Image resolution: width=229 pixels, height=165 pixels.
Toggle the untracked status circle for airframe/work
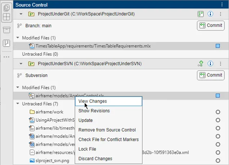click(217, 112)
